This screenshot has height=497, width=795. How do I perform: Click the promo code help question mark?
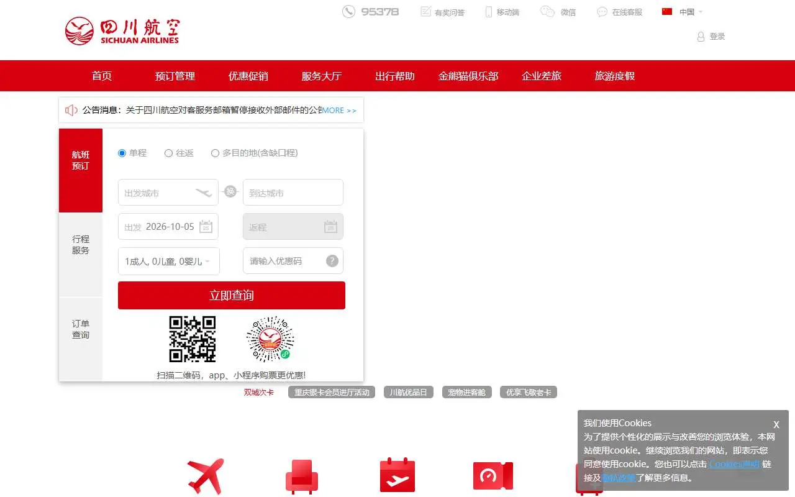(x=332, y=261)
